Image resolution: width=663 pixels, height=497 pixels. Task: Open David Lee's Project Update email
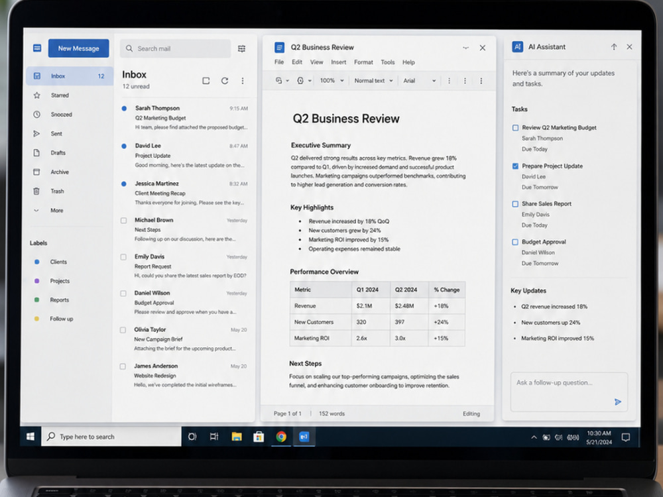(x=185, y=155)
